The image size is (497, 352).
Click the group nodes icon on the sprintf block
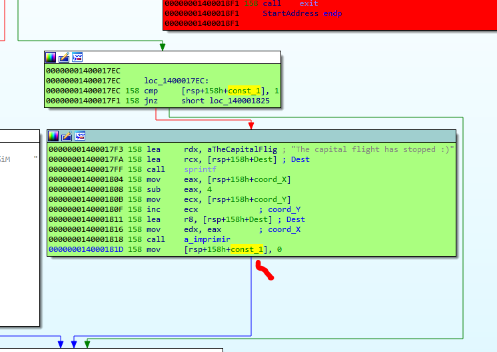(x=80, y=136)
